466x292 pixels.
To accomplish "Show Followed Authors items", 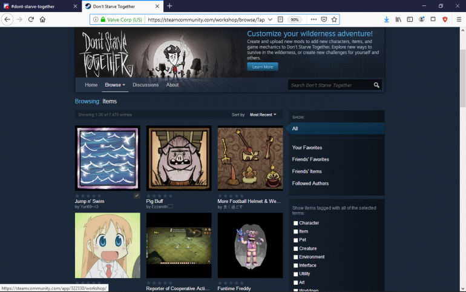I will (x=310, y=184).
